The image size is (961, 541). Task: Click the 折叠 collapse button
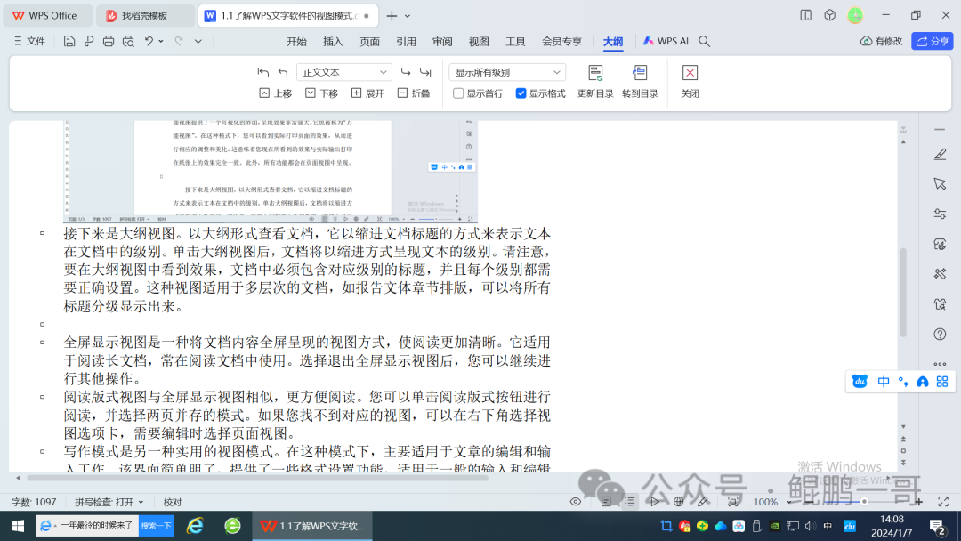(x=414, y=93)
